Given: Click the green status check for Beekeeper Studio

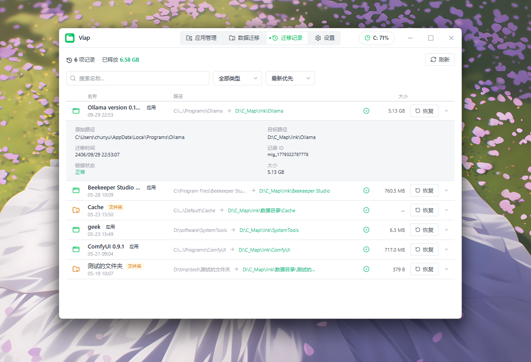Looking at the screenshot, I should click(366, 190).
